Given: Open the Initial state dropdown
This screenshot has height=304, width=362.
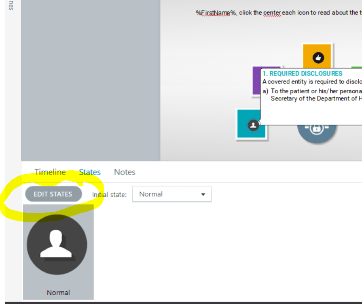Looking at the screenshot, I should point(172,194).
